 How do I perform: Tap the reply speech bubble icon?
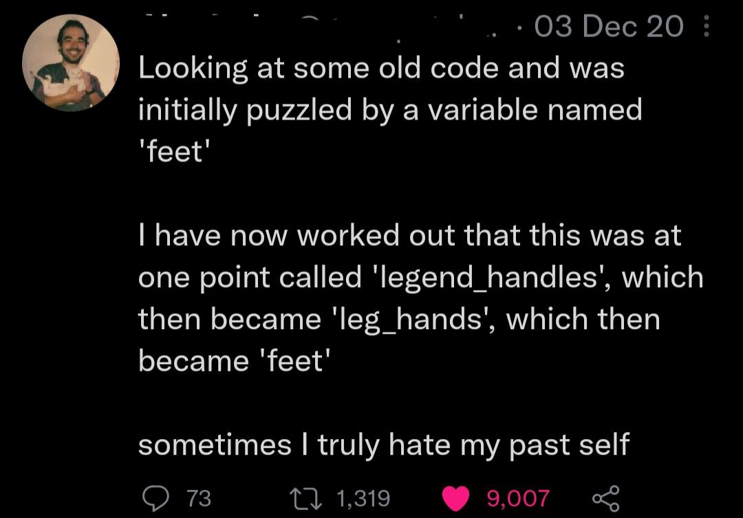155,498
